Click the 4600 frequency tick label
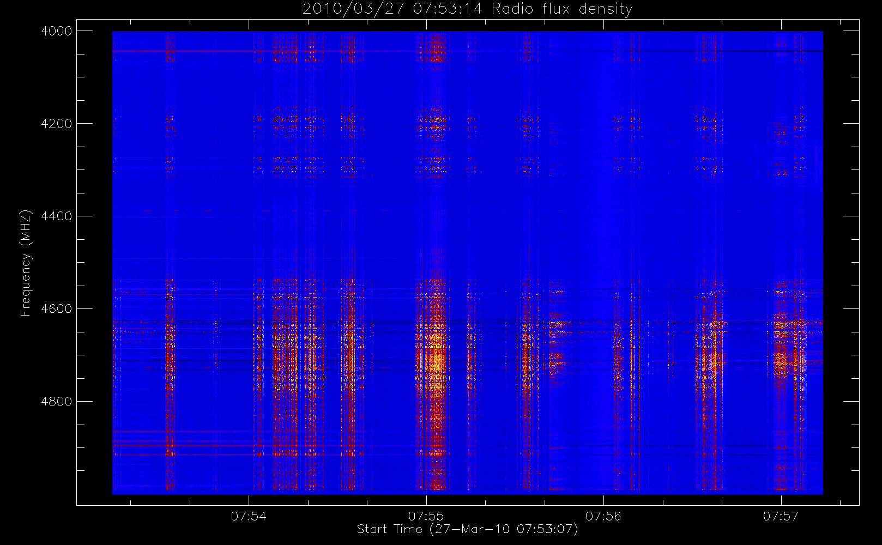Screen dimensions: 882x545 (56, 309)
